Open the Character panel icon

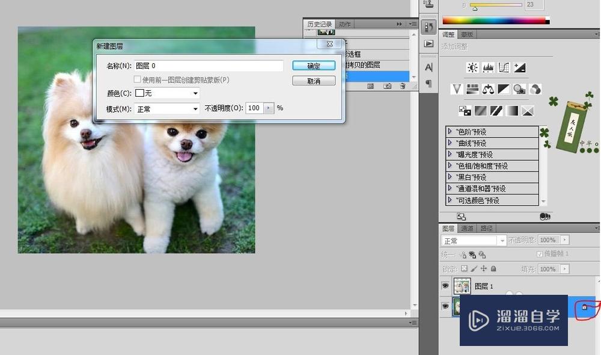click(x=429, y=67)
